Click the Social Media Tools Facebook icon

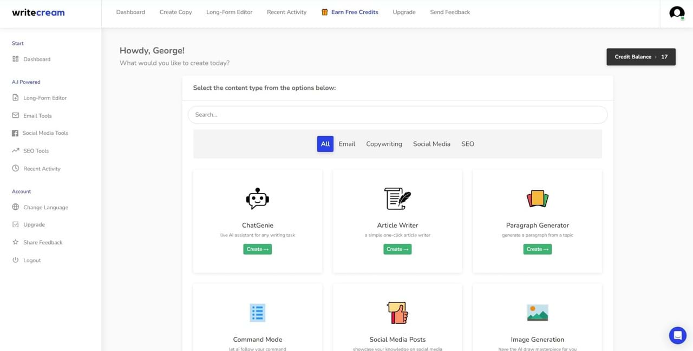click(15, 133)
